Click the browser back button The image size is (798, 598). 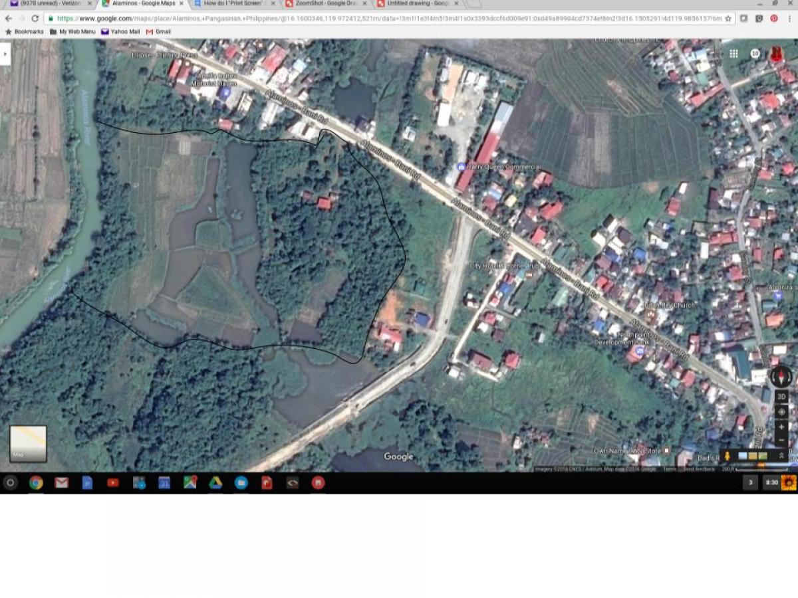coord(7,19)
